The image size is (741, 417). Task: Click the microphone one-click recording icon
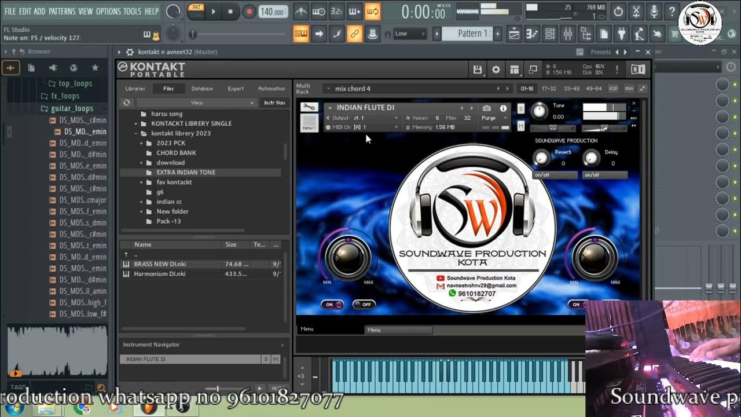pyautogui.click(x=654, y=11)
